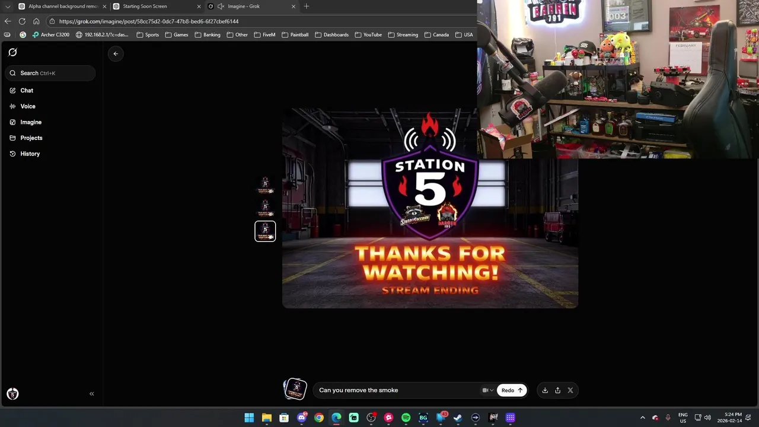Expand the YouTube bookmarks folder
Viewport: 759px width, 427px height.
click(368, 34)
